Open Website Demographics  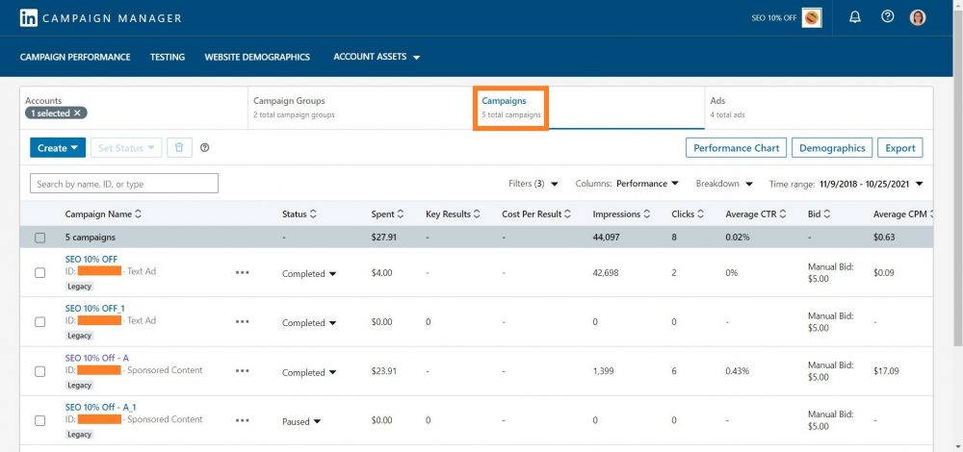pyautogui.click(x=257, y=57)
